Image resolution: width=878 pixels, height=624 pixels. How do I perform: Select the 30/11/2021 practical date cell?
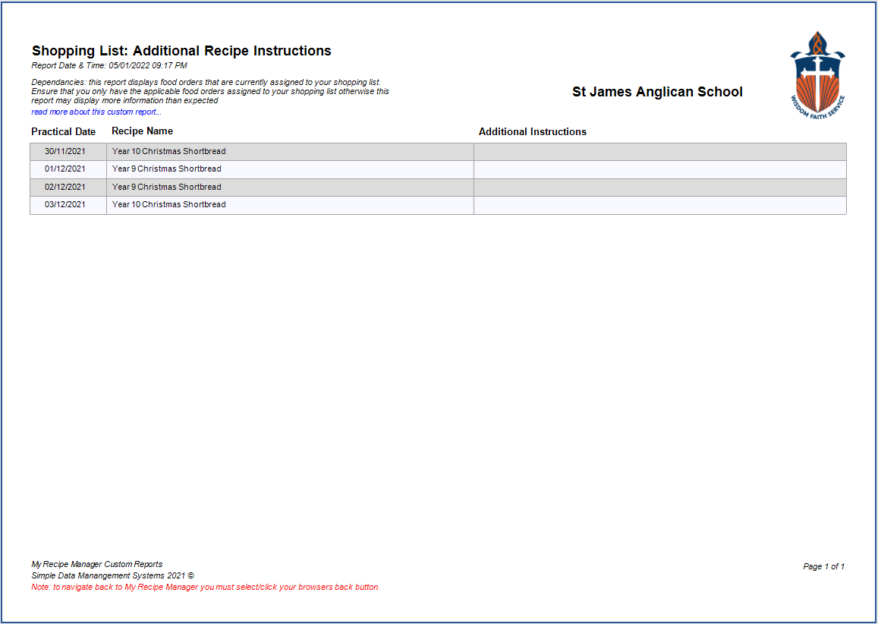[x=65, y=152]
